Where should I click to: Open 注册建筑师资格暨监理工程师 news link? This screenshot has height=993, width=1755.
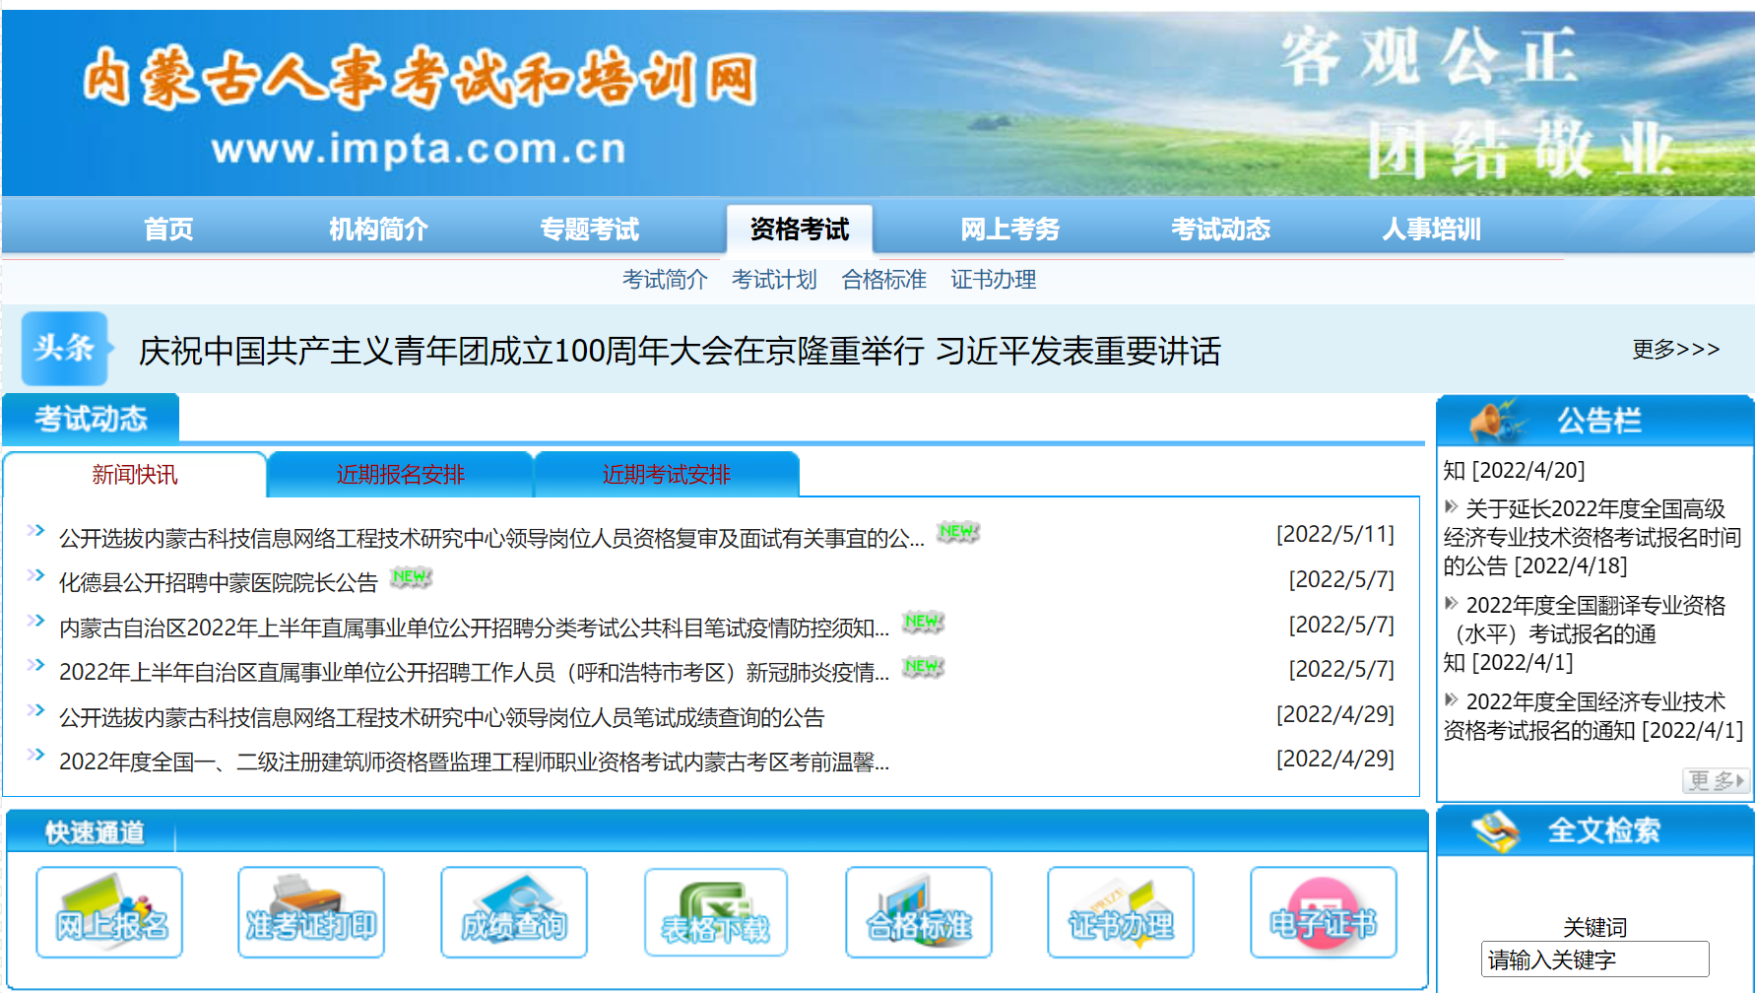pos(474,762)
